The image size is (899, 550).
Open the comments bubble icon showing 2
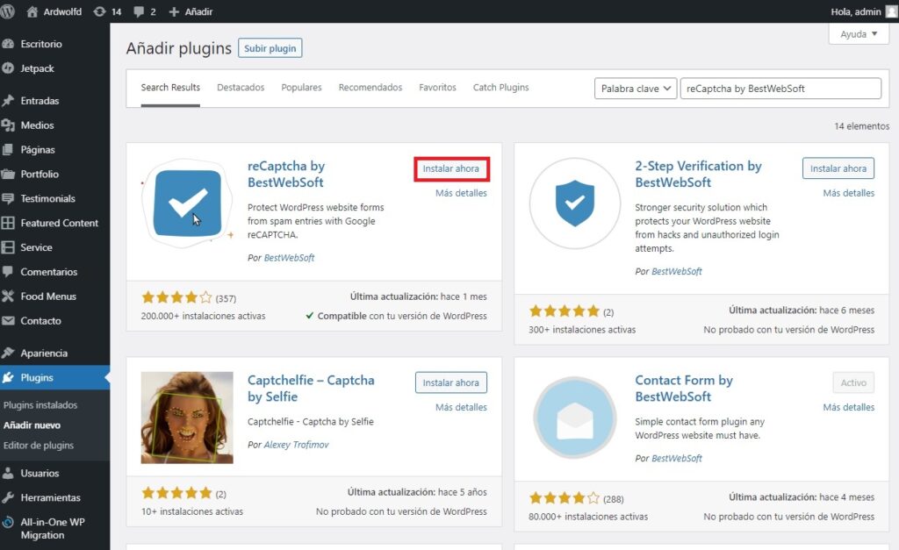tap(139, 11)
